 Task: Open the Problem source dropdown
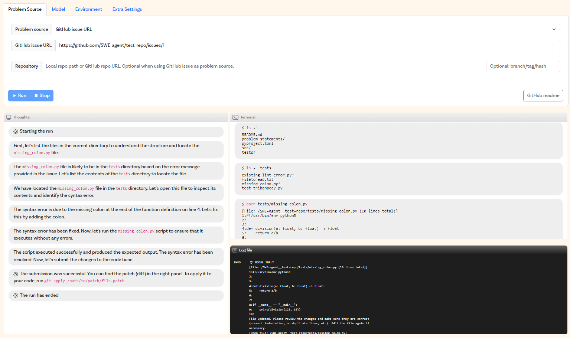pyautogui.click(x=306, y=29)
